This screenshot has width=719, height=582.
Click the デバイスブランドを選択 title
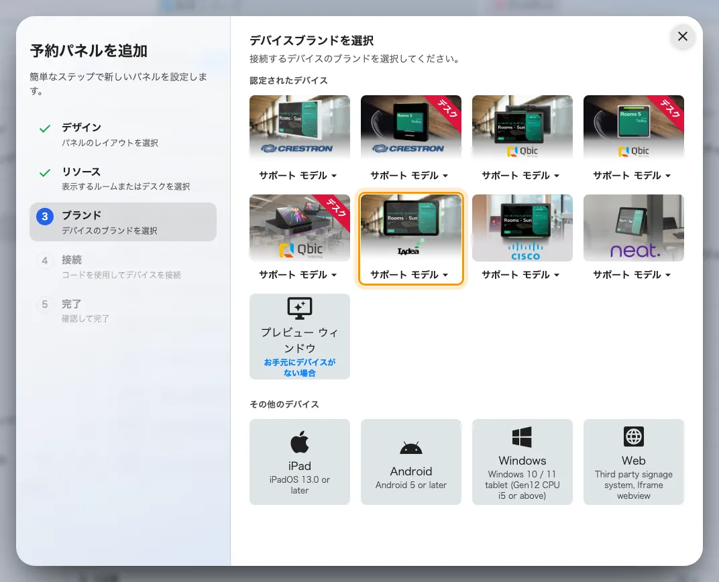311,41
